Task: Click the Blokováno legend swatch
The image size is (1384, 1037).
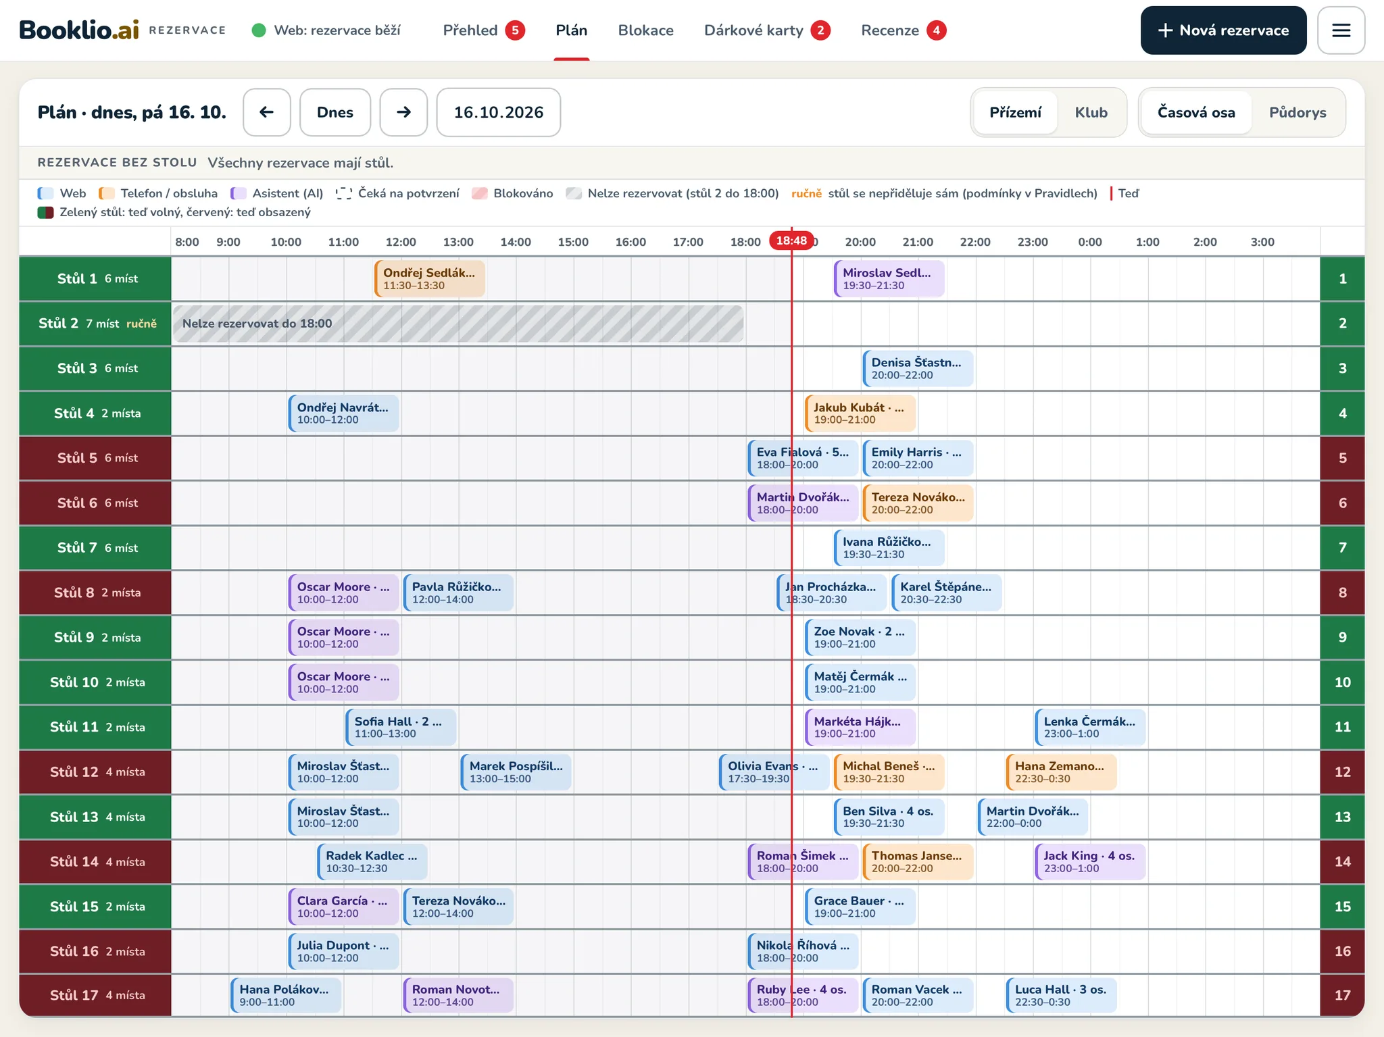Action: pos(480,193)
